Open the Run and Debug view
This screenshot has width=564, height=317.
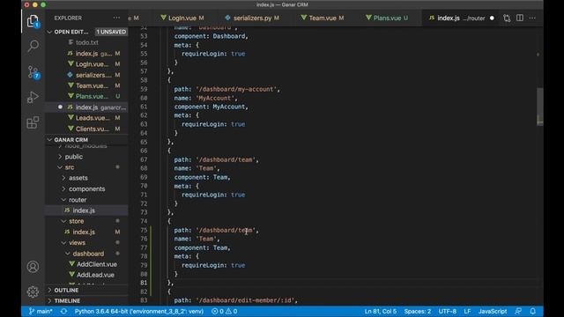pyautogui.click(x=33, y=97)
